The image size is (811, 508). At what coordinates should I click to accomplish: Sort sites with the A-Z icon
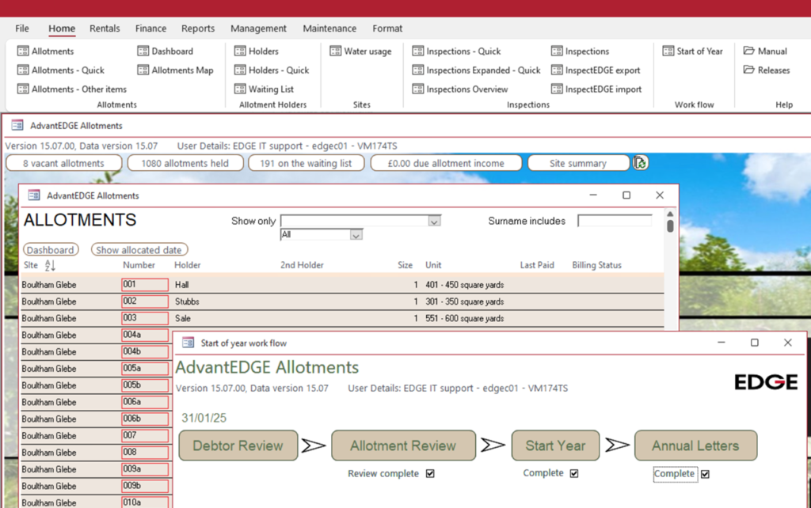tap(50, 266)
